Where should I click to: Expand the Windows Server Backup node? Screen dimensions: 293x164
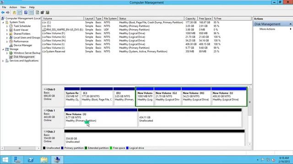tap(7, 53)
